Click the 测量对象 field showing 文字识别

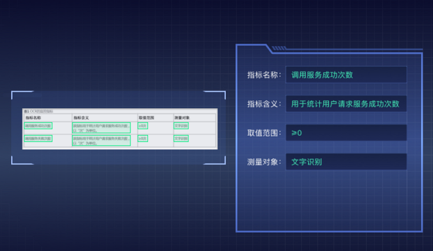346,162
